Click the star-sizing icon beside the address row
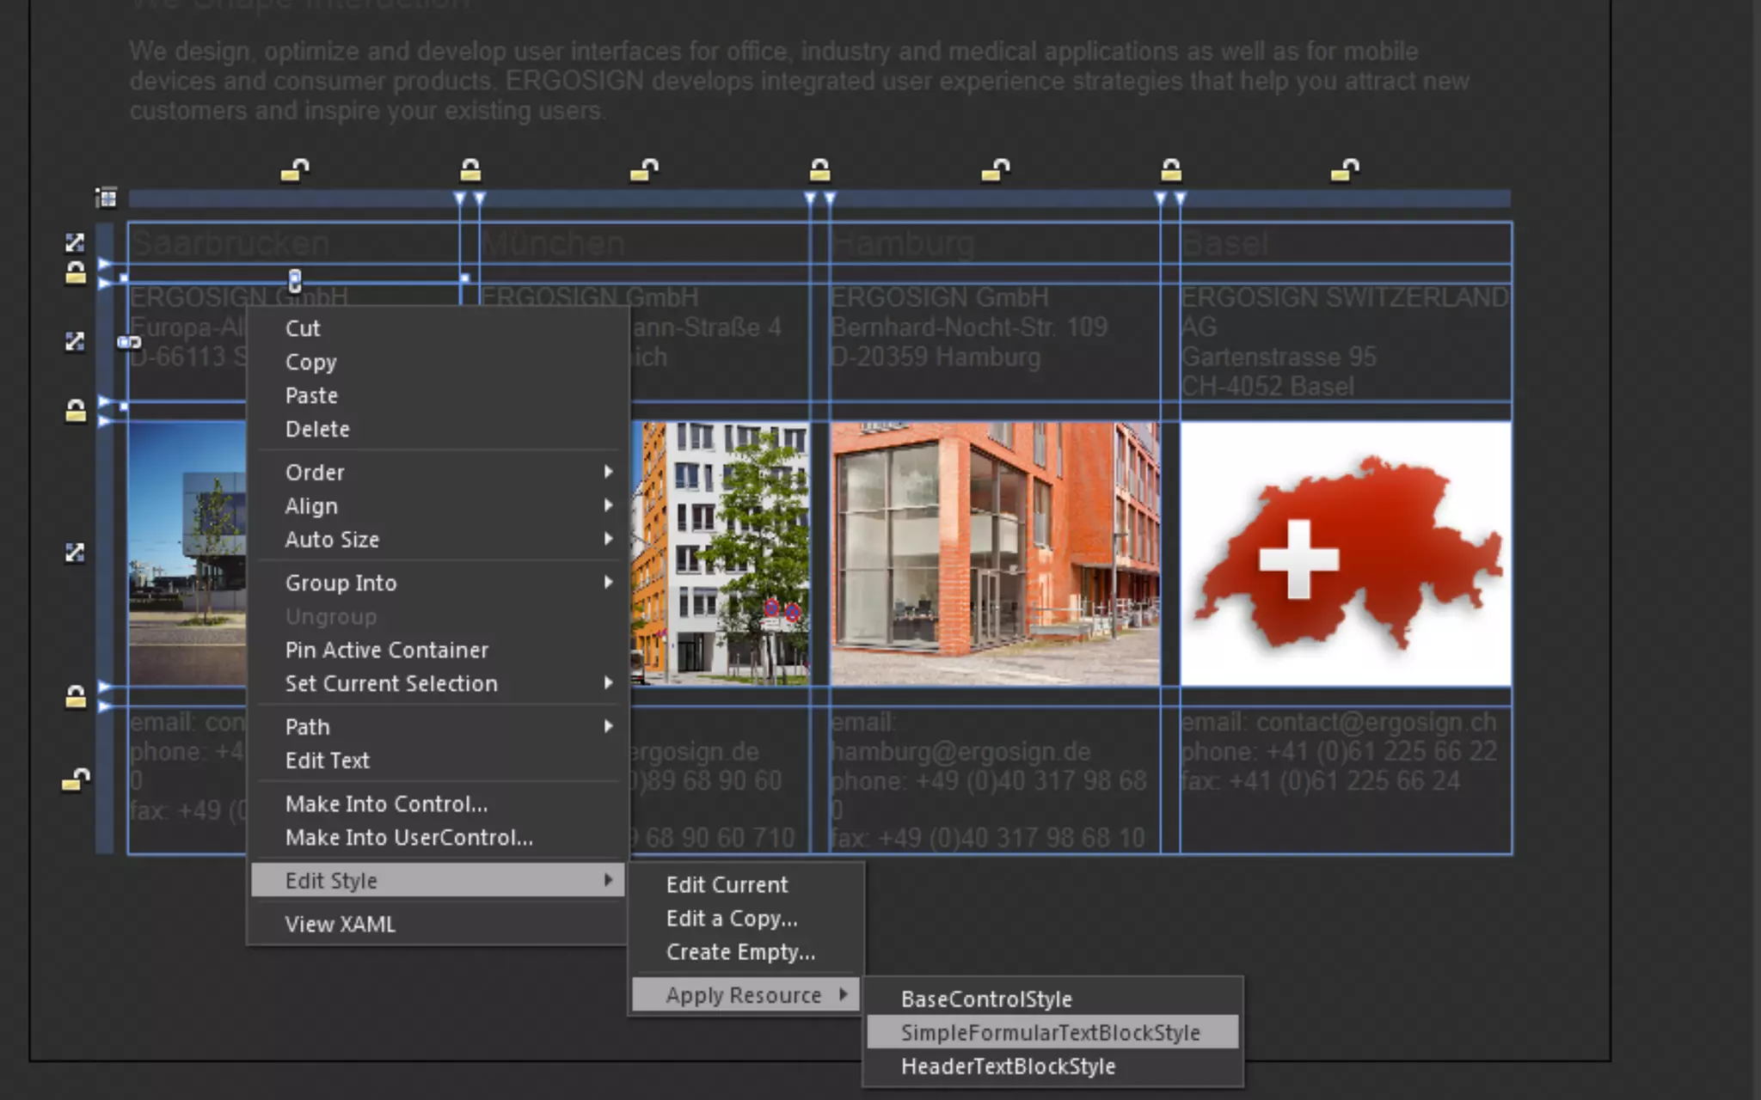 [75, 341]
